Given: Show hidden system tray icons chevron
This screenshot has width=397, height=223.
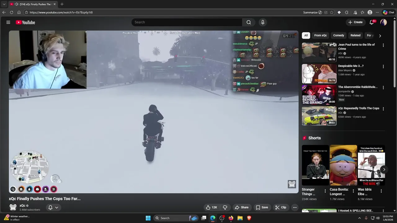Looking at the screenshot, I should point(359,218).
